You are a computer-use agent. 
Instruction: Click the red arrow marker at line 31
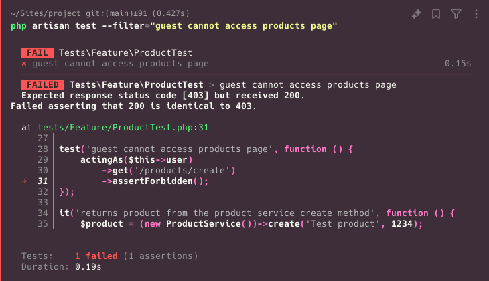pos(24,181)
